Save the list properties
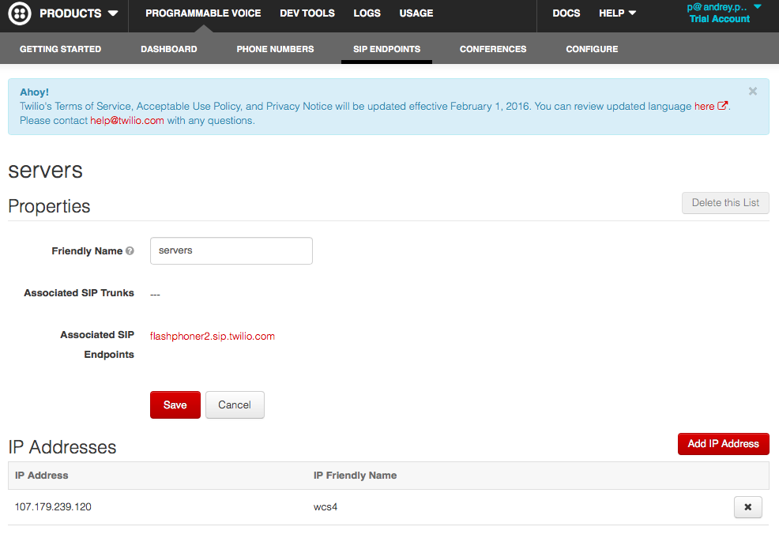Viewport: 779px width, 553px height. pos(175,405)
